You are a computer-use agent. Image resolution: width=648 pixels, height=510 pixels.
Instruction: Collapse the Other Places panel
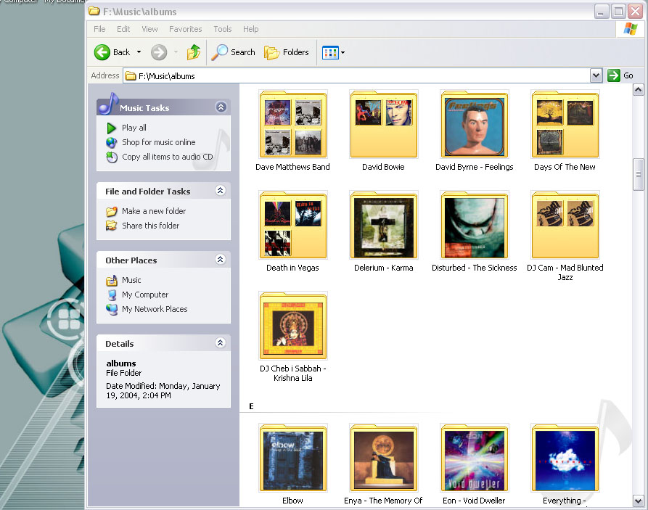221,260
